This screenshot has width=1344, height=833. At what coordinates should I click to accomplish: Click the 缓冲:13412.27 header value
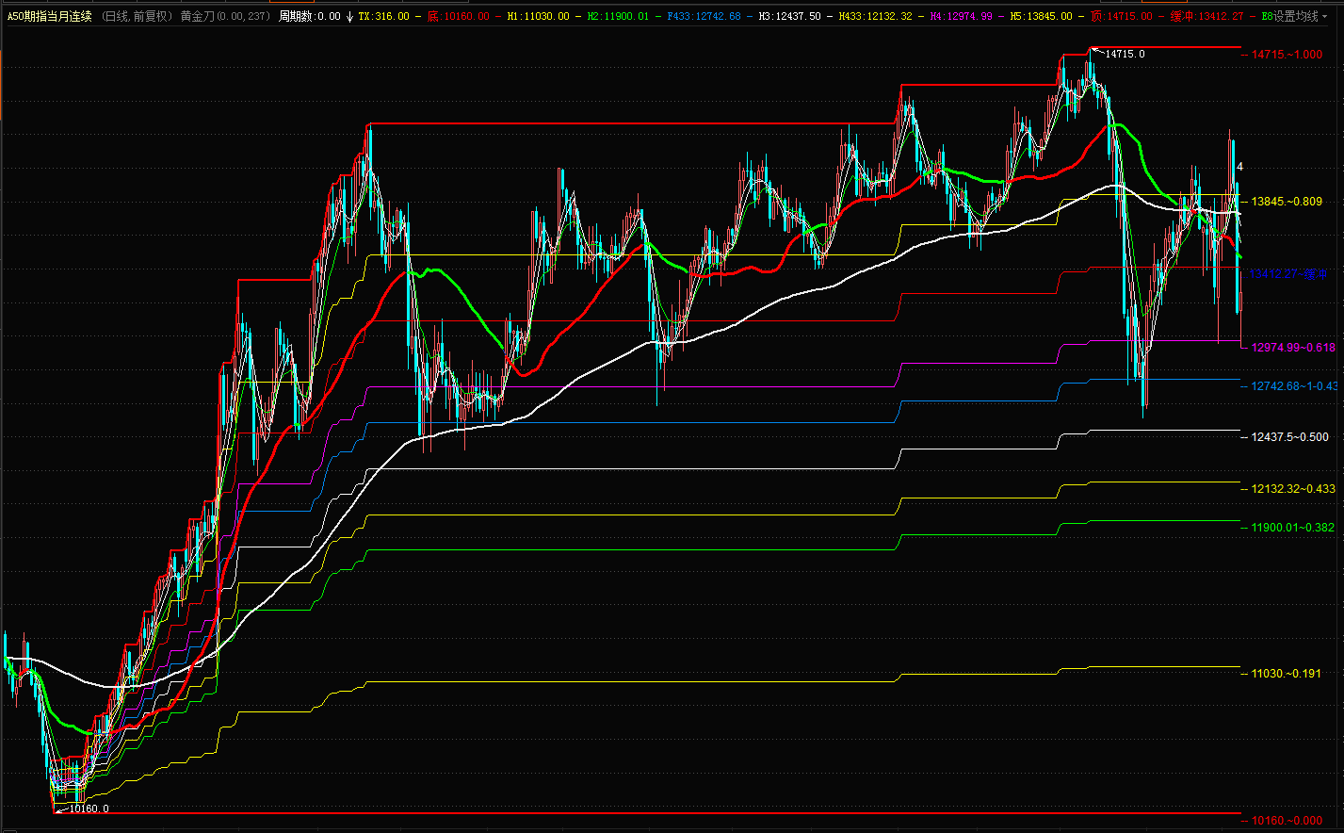(x=1207, y=16)
